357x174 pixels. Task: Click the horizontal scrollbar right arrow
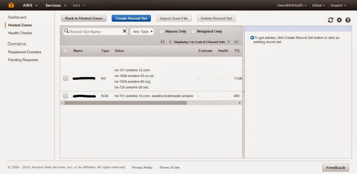click(x=240, y=103)
